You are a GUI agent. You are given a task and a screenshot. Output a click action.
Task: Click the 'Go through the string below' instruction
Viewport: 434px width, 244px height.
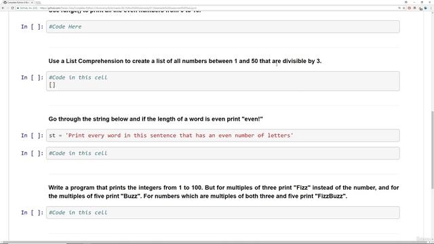pos(155,119)
